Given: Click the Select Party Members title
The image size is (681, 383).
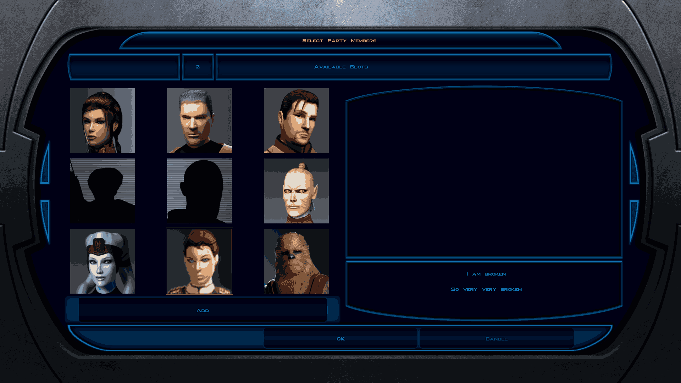Looking at the screenshot, I should pyautogui.click(x=339, y=41).
